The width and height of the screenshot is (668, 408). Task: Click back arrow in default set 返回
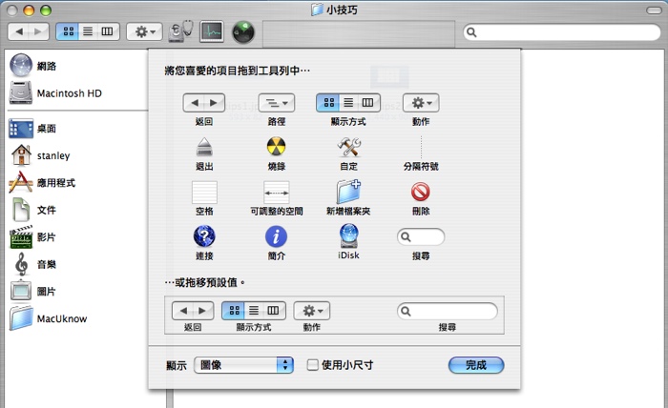click(183, 311)
